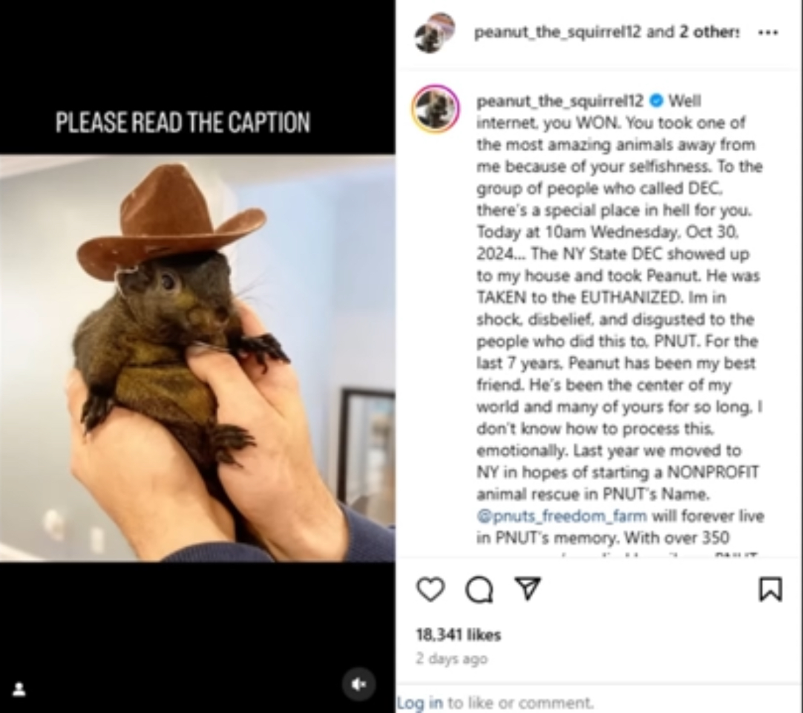Open peanut_the_squirrel12 username in caption

[x=560, y=100]
